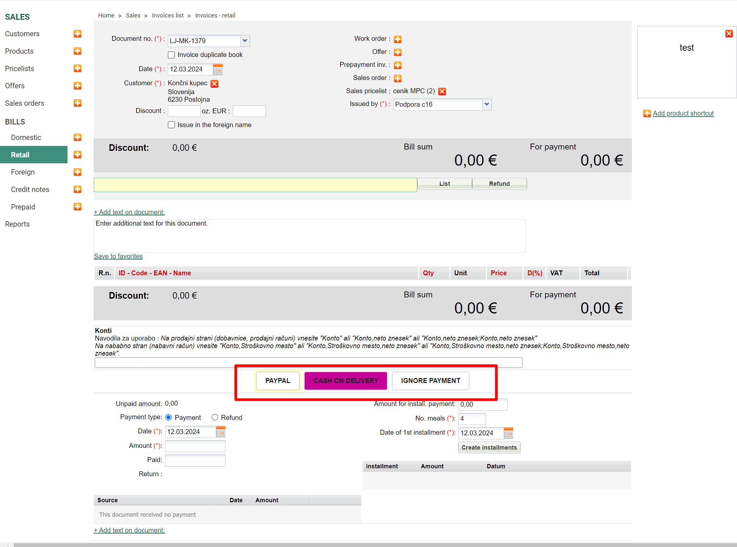Click the yellow product search field
The image size is (737, 547).
[255, 185]
